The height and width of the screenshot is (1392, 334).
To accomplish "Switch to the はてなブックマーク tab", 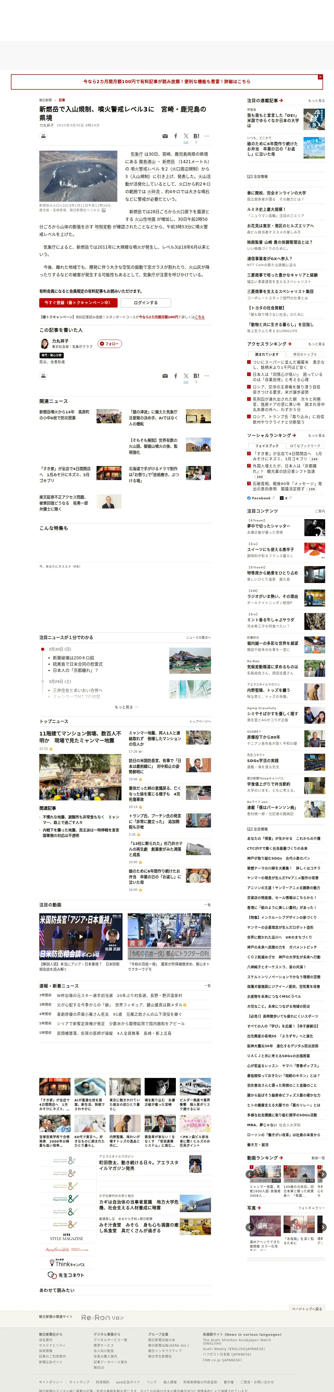I will coord(305,446).
